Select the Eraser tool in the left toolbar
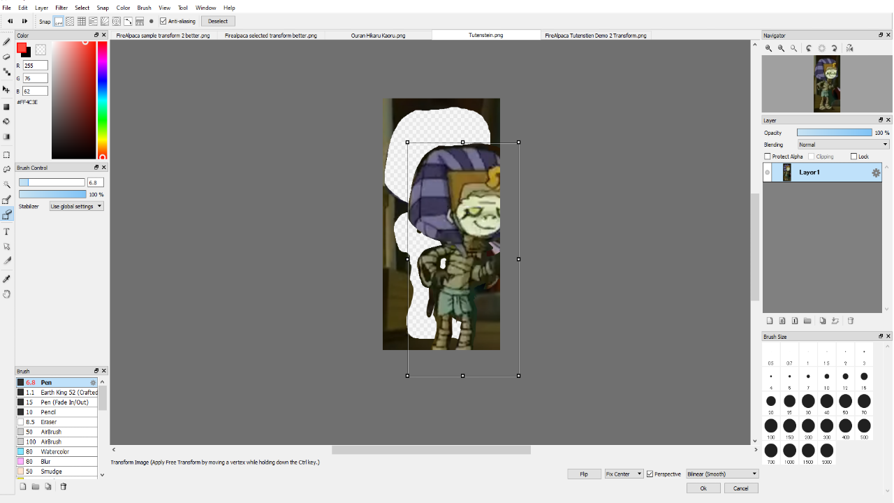The width and height of the screenshot is (894, 503). (x=7, y=57)
